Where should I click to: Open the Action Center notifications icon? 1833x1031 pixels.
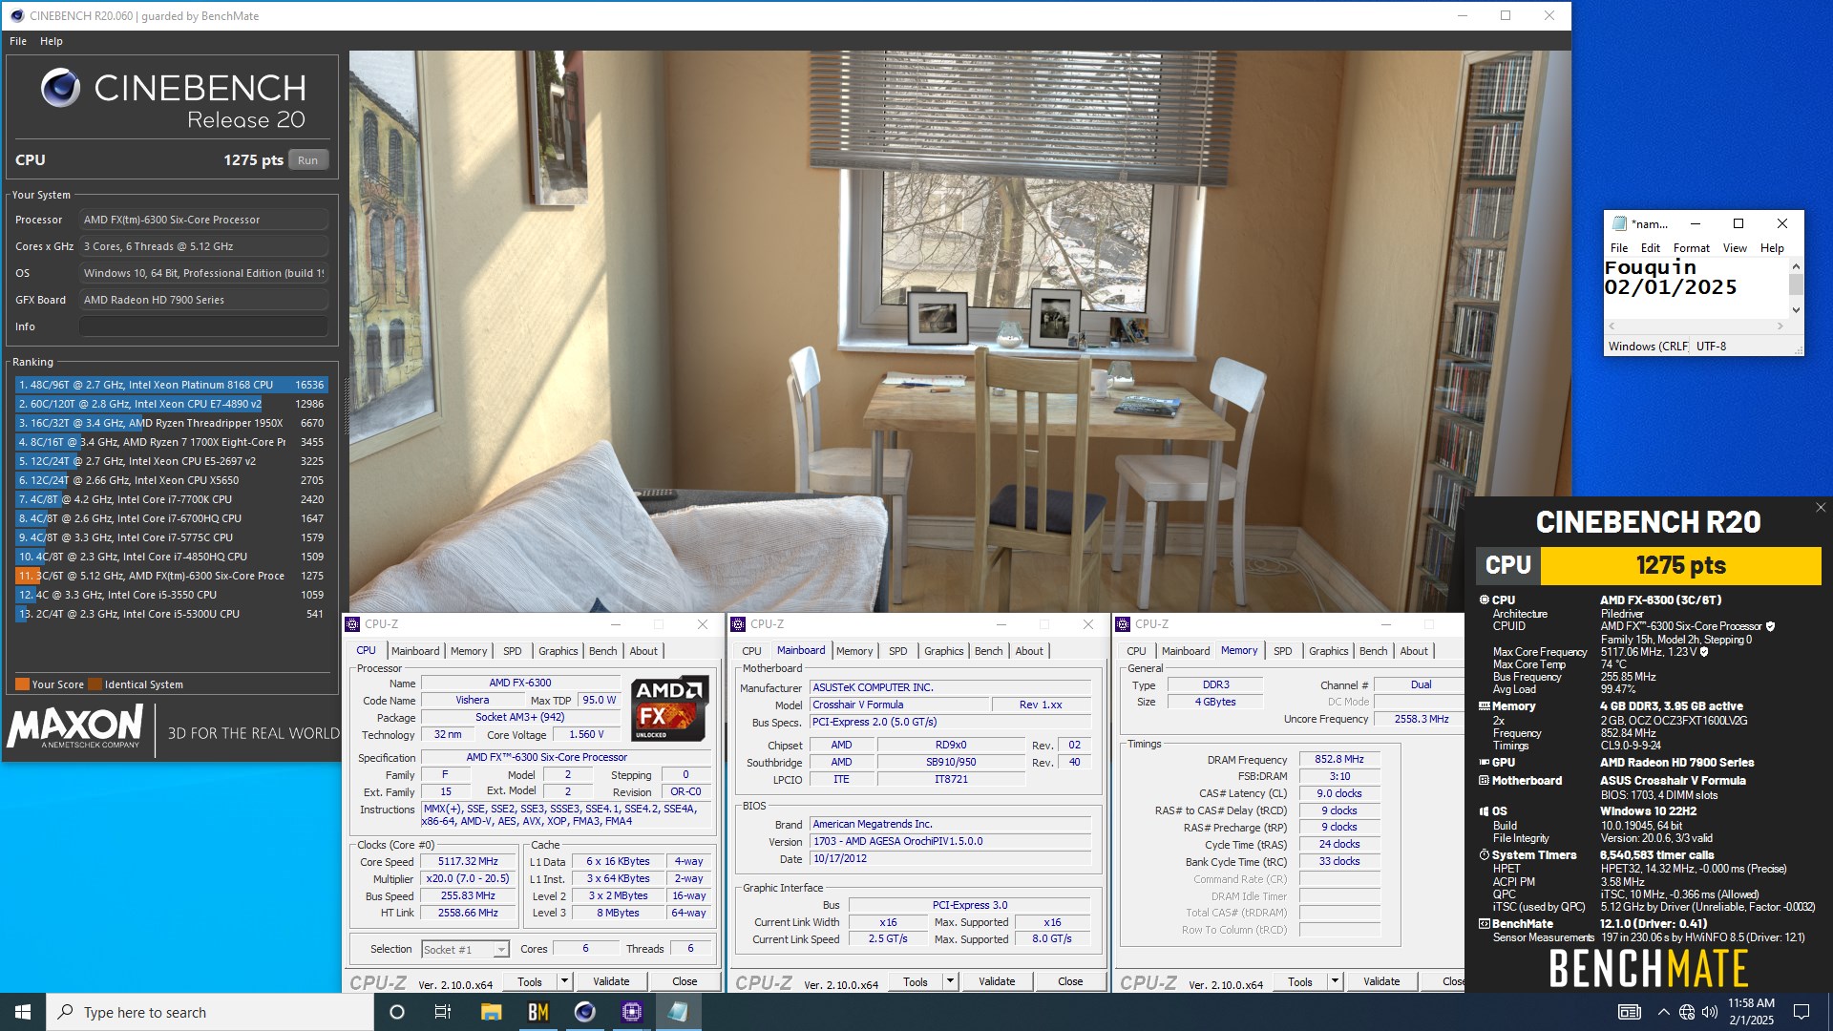point(1801,1012)
